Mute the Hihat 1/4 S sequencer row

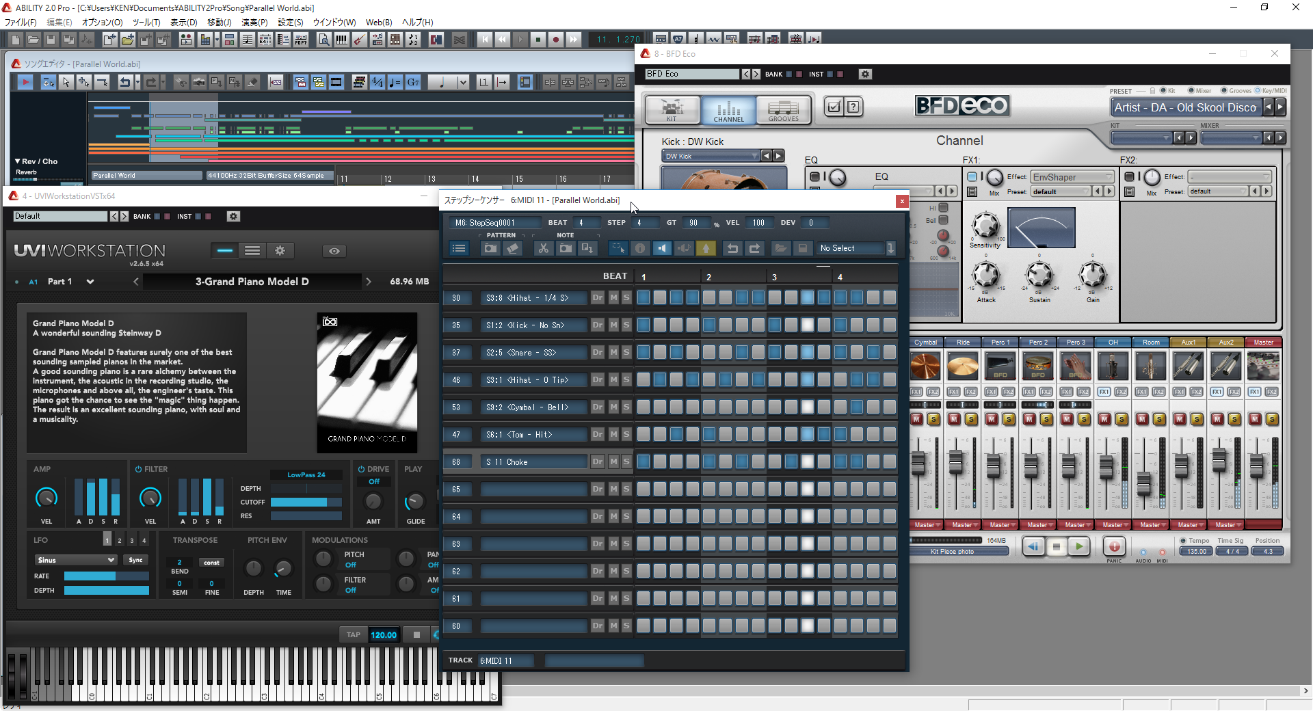(x=613, y=298)
